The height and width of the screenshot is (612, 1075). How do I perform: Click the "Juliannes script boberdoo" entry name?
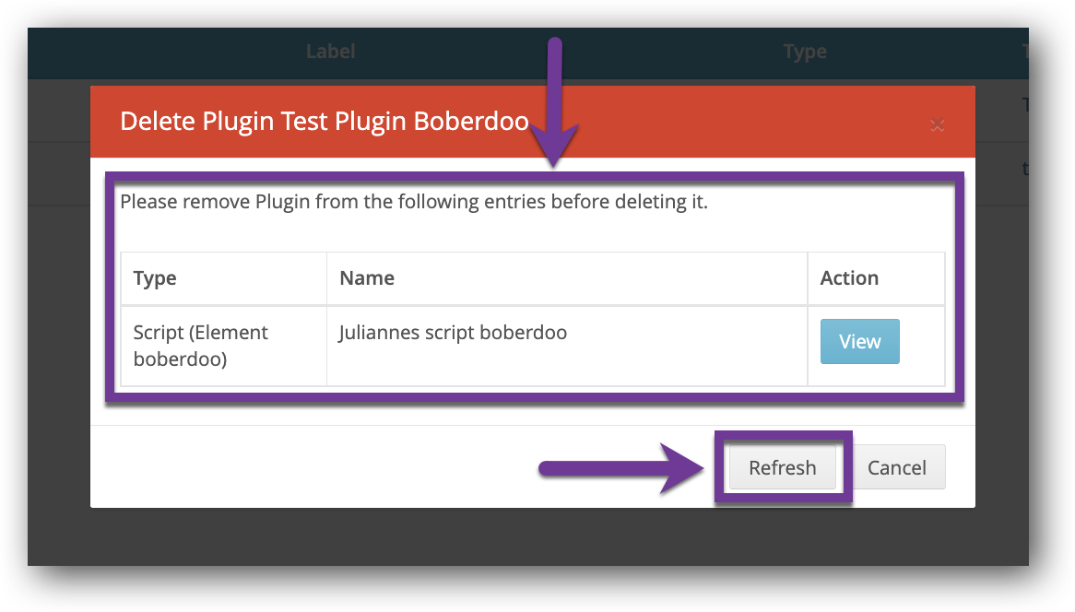click(x=453, y=333)
